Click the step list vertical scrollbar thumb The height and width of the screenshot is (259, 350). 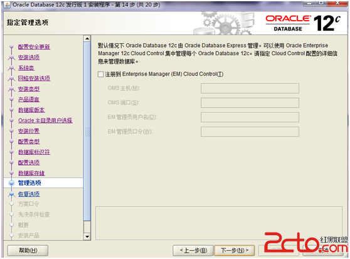coord(87,131)
